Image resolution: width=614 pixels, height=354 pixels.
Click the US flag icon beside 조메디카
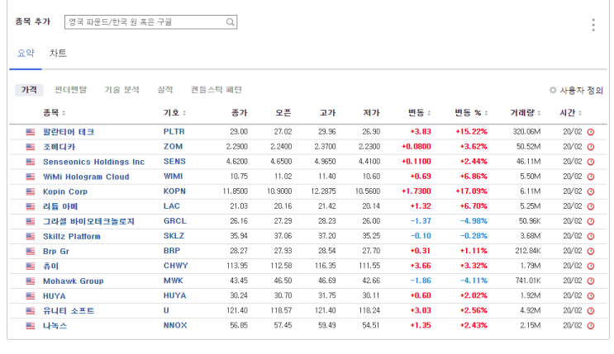pyautogui.click(x=30, y=147)
